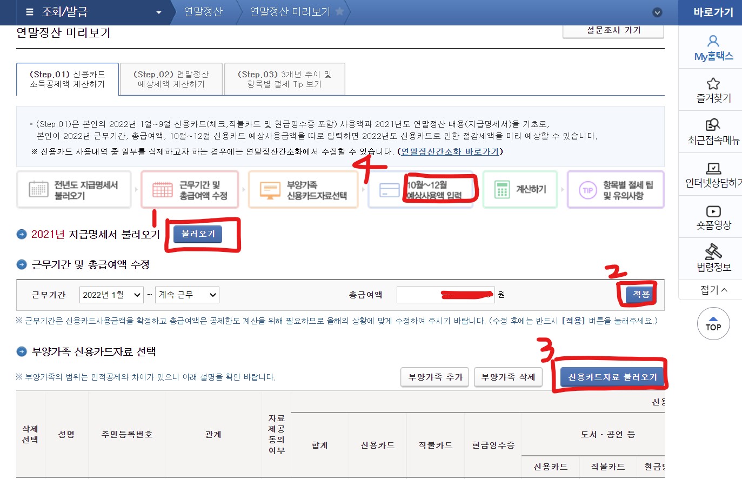The image size is (742, 479).
Task: Click the 부양가족 삭제 button
Action: tap(509, 377)
